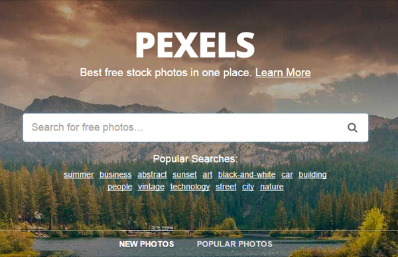Switch to the Popular Photos tab

point(235,244)
